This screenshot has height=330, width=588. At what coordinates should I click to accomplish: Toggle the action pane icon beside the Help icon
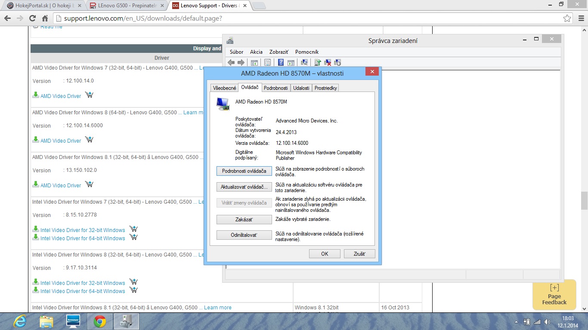[291, 62]
